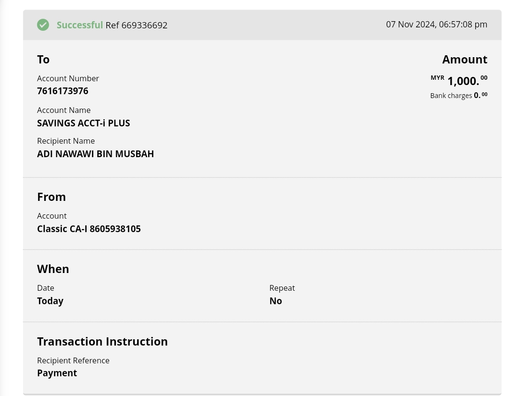Screen dimensions: 519x396
Task: Select recipient account number 7616173976
Action: [x=63, y=91]
